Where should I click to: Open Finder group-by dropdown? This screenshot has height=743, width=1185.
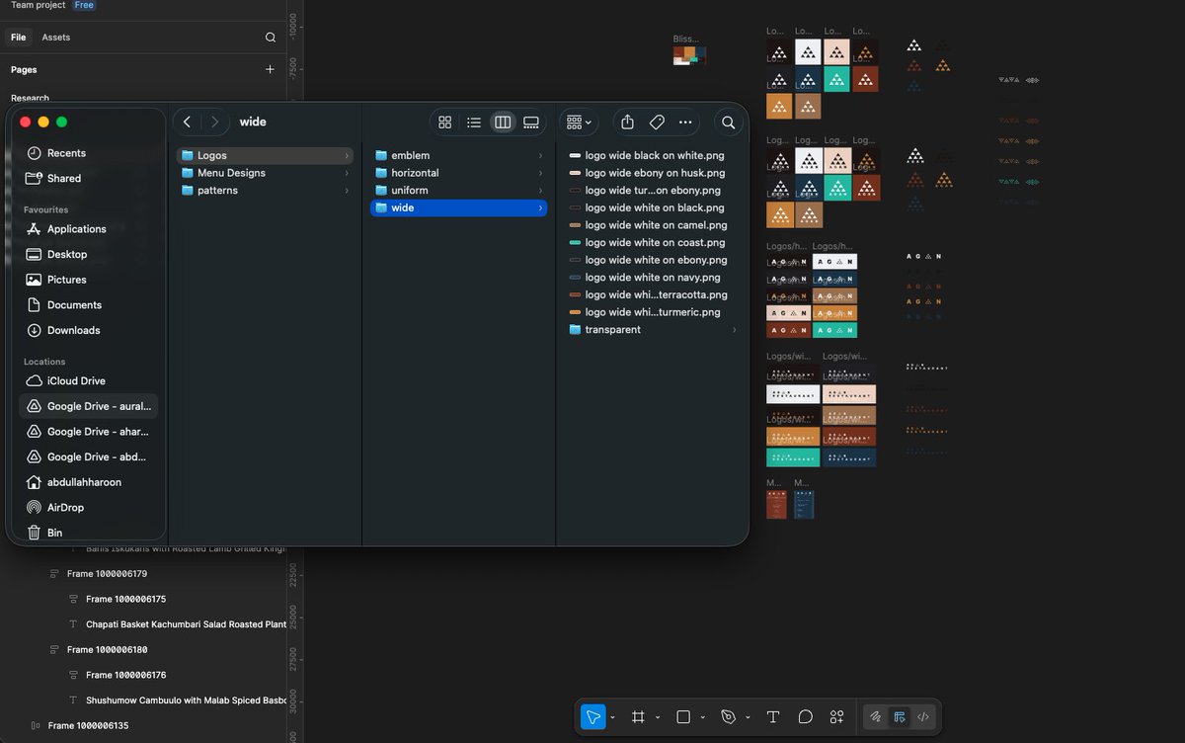tap(580, 123)
